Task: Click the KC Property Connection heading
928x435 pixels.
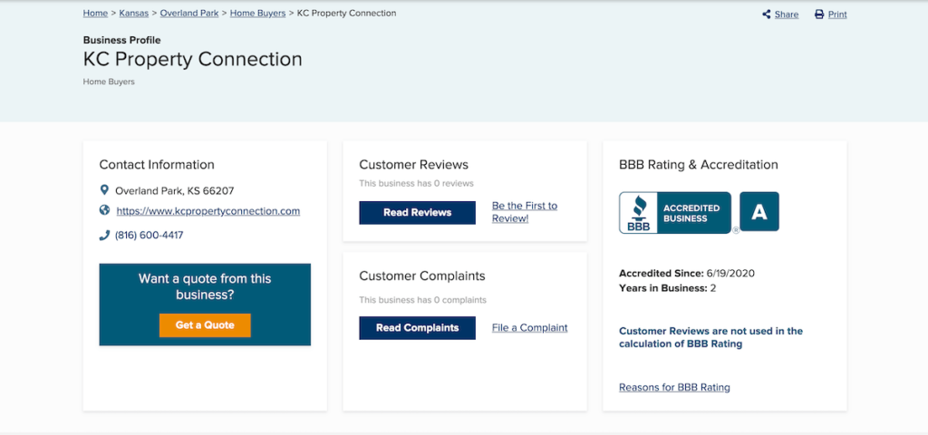Action: [x=192, y=59]
